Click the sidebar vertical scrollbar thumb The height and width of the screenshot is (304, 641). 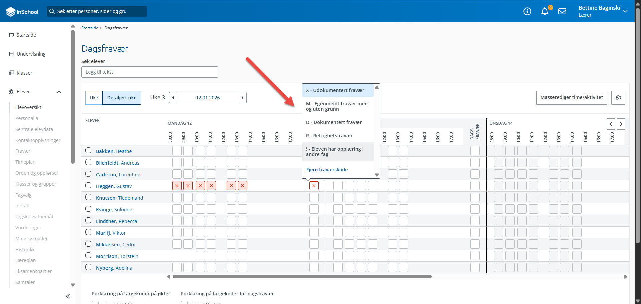pyautogui.click(x=73, y=97)
